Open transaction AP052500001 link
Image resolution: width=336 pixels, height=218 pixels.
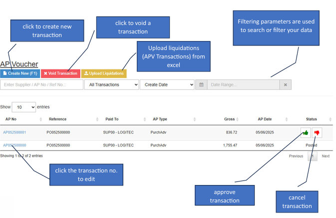14,132
